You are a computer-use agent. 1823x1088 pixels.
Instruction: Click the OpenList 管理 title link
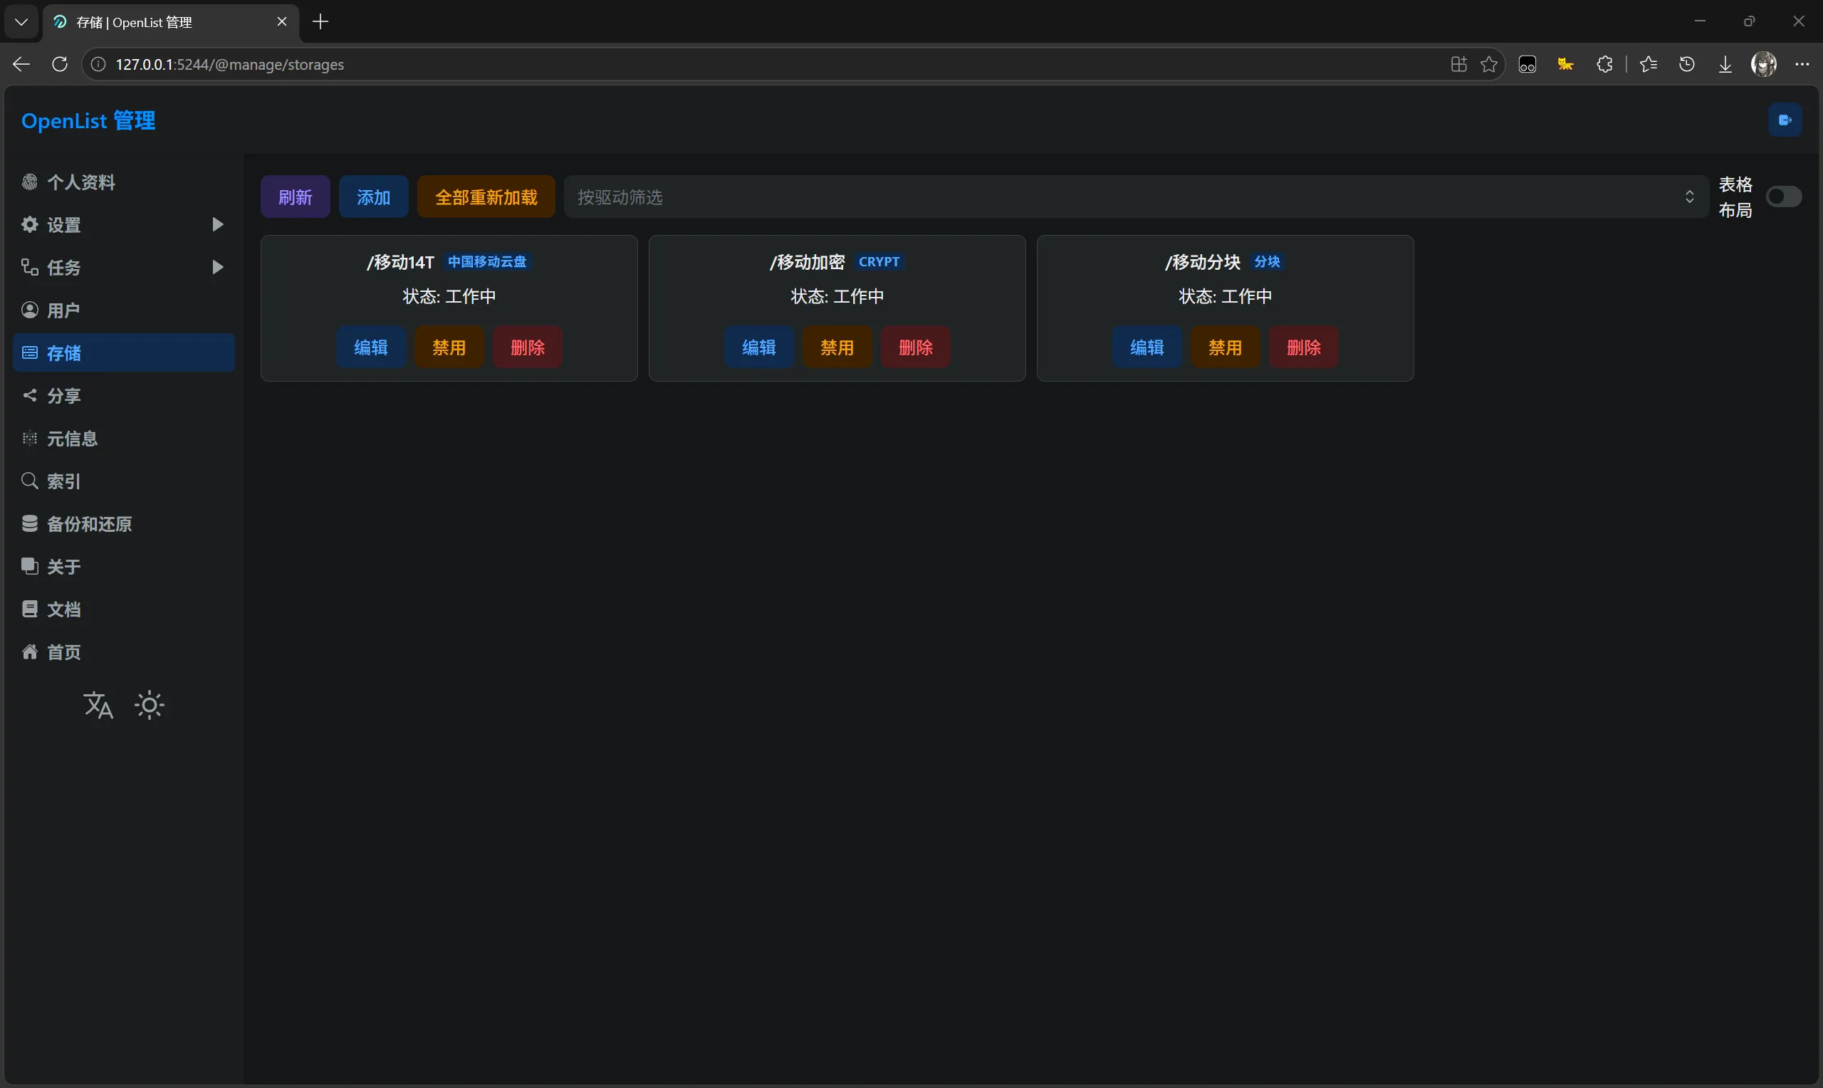[88, 120]
